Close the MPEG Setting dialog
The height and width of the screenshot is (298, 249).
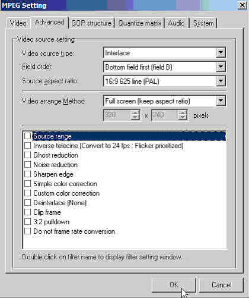[x=242, y=5]
